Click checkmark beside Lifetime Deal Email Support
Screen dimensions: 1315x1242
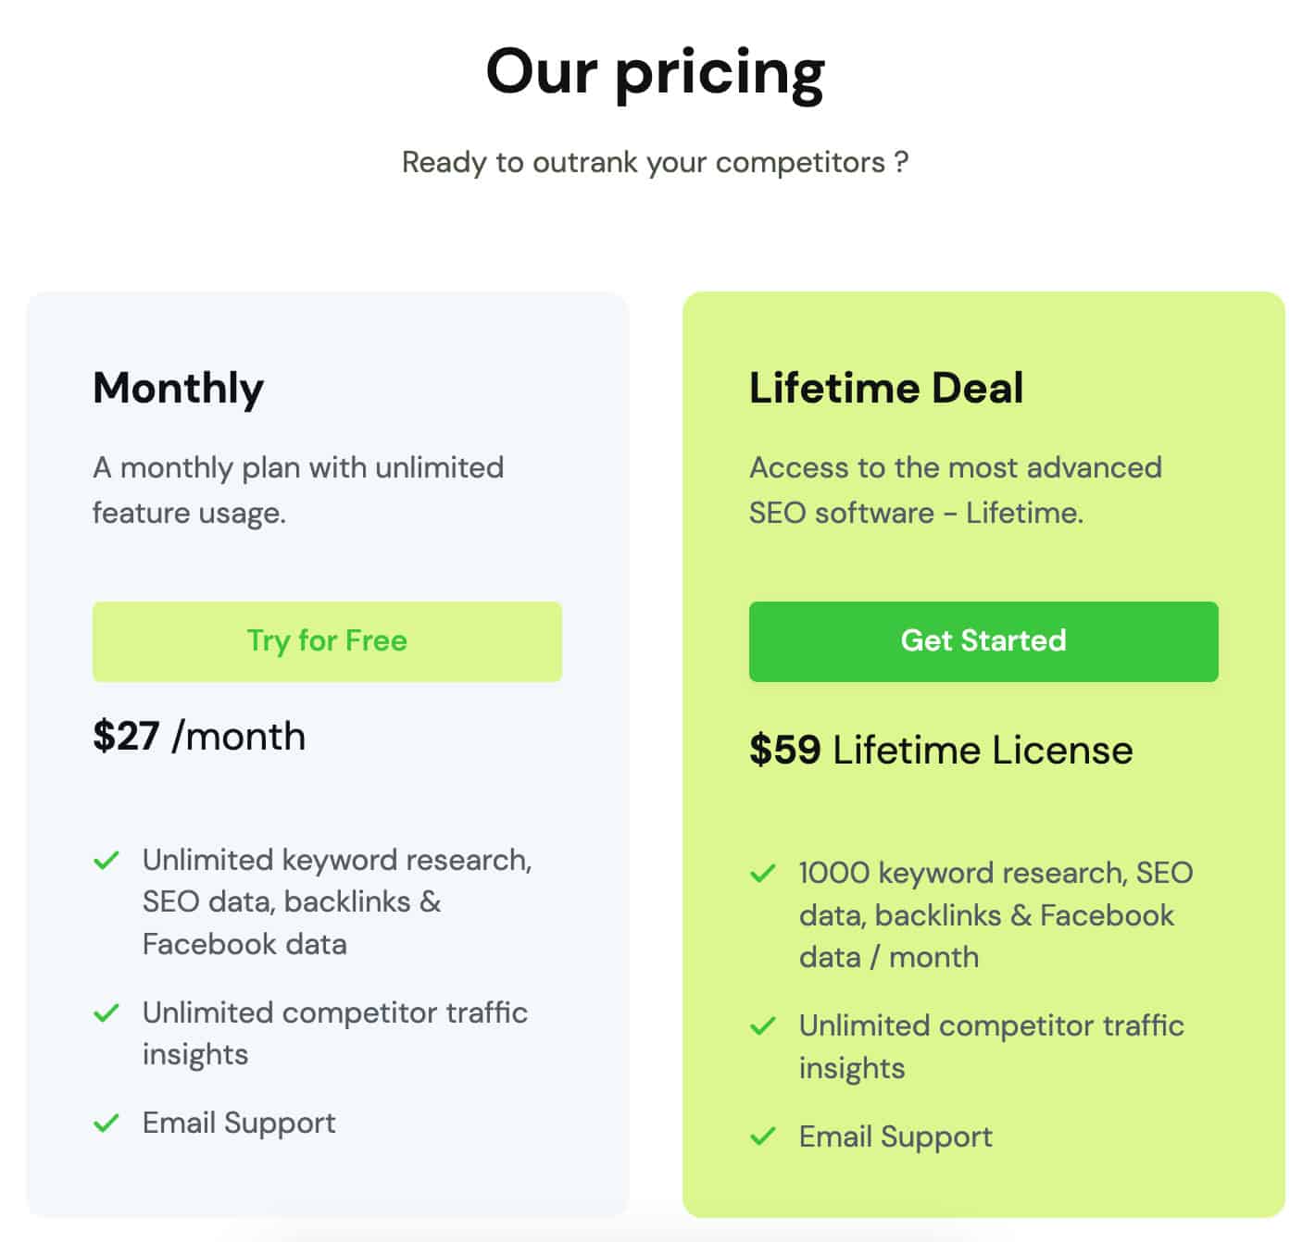click(762, 1136)
